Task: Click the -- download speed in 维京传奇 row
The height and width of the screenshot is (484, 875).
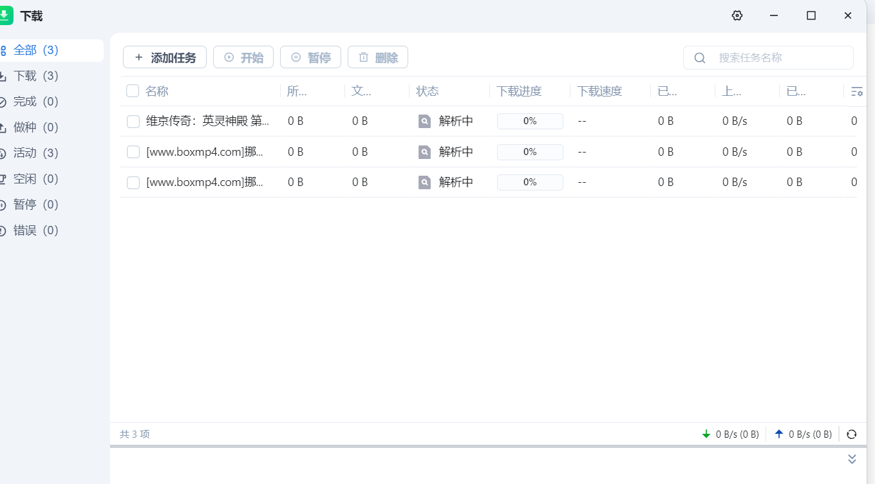Action: pyautogui.click(x=582, y=121)
